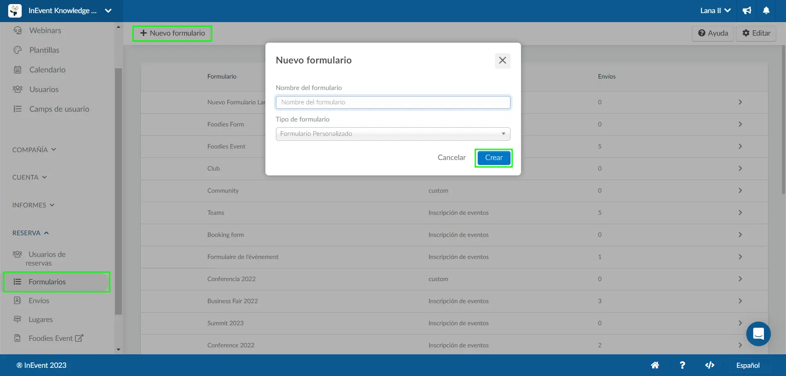
Task: Click the Editar gear icon
Action: point(746,33)
